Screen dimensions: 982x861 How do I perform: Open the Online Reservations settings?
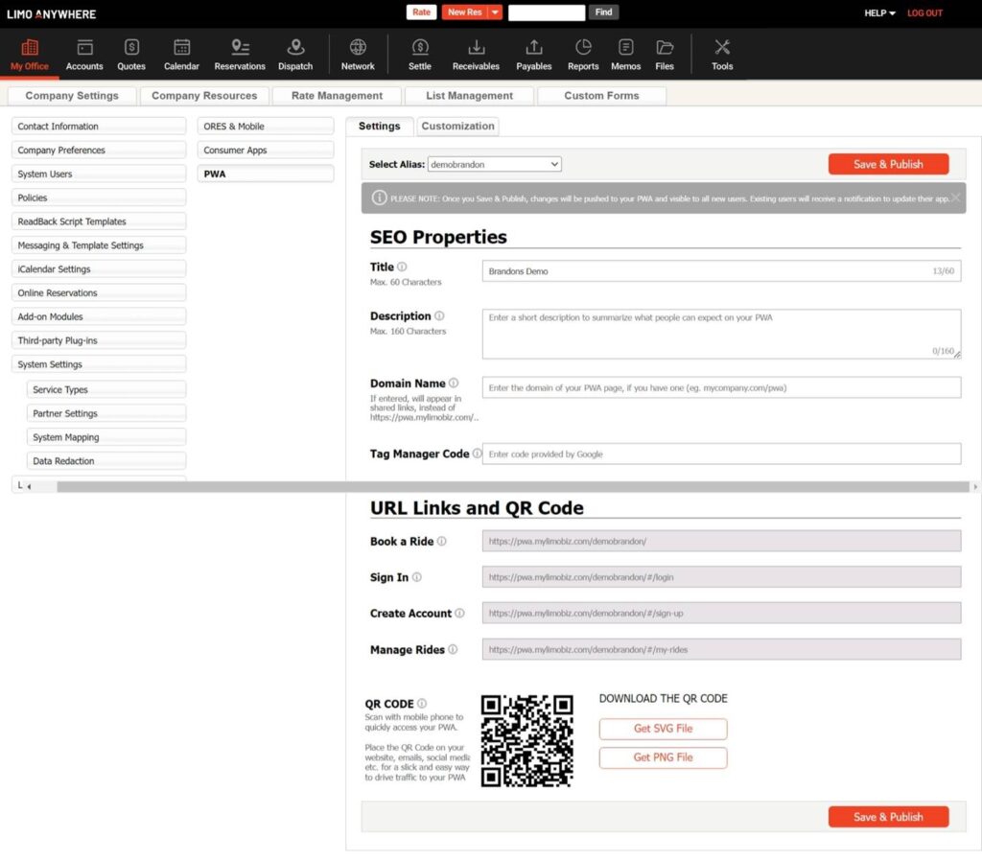pos(99,292)
